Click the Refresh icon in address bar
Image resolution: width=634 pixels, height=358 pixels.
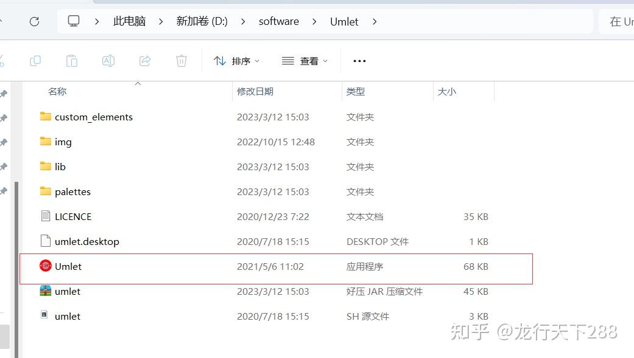point(35,21)
